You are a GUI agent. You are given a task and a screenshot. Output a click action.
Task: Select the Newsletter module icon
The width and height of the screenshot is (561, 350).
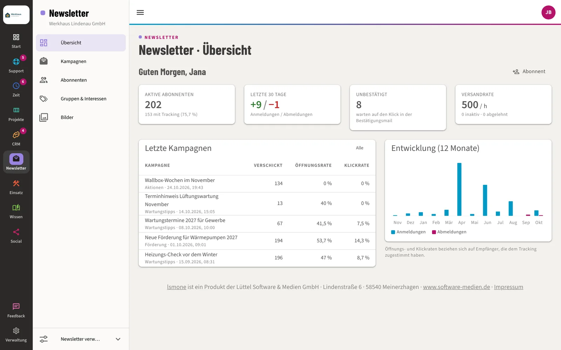coord(16,159)
